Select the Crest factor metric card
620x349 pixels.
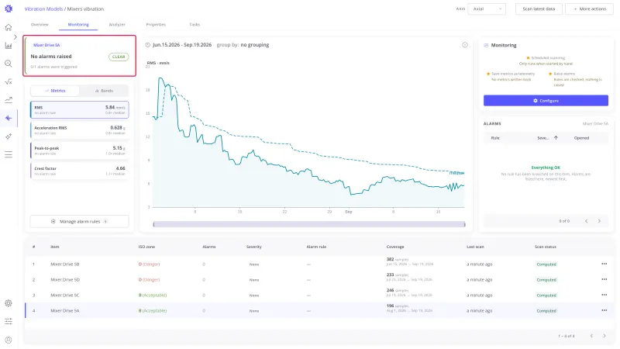80,171
